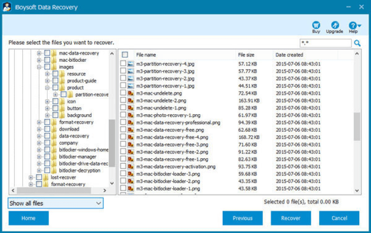
Task: Expand the data-recovery folder node
Action: point(39,136)
